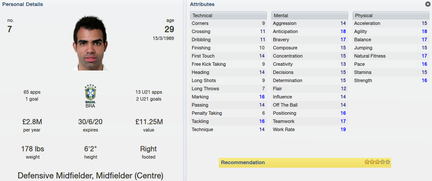432x181 pixels.
Task: Select the Tackling attribute row
Action: (x=228, y=121)
